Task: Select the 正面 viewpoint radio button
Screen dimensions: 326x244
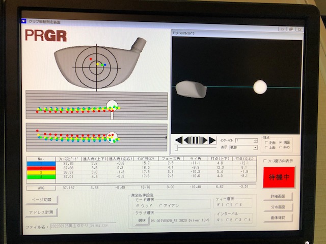Action: [x=266, y=142]
